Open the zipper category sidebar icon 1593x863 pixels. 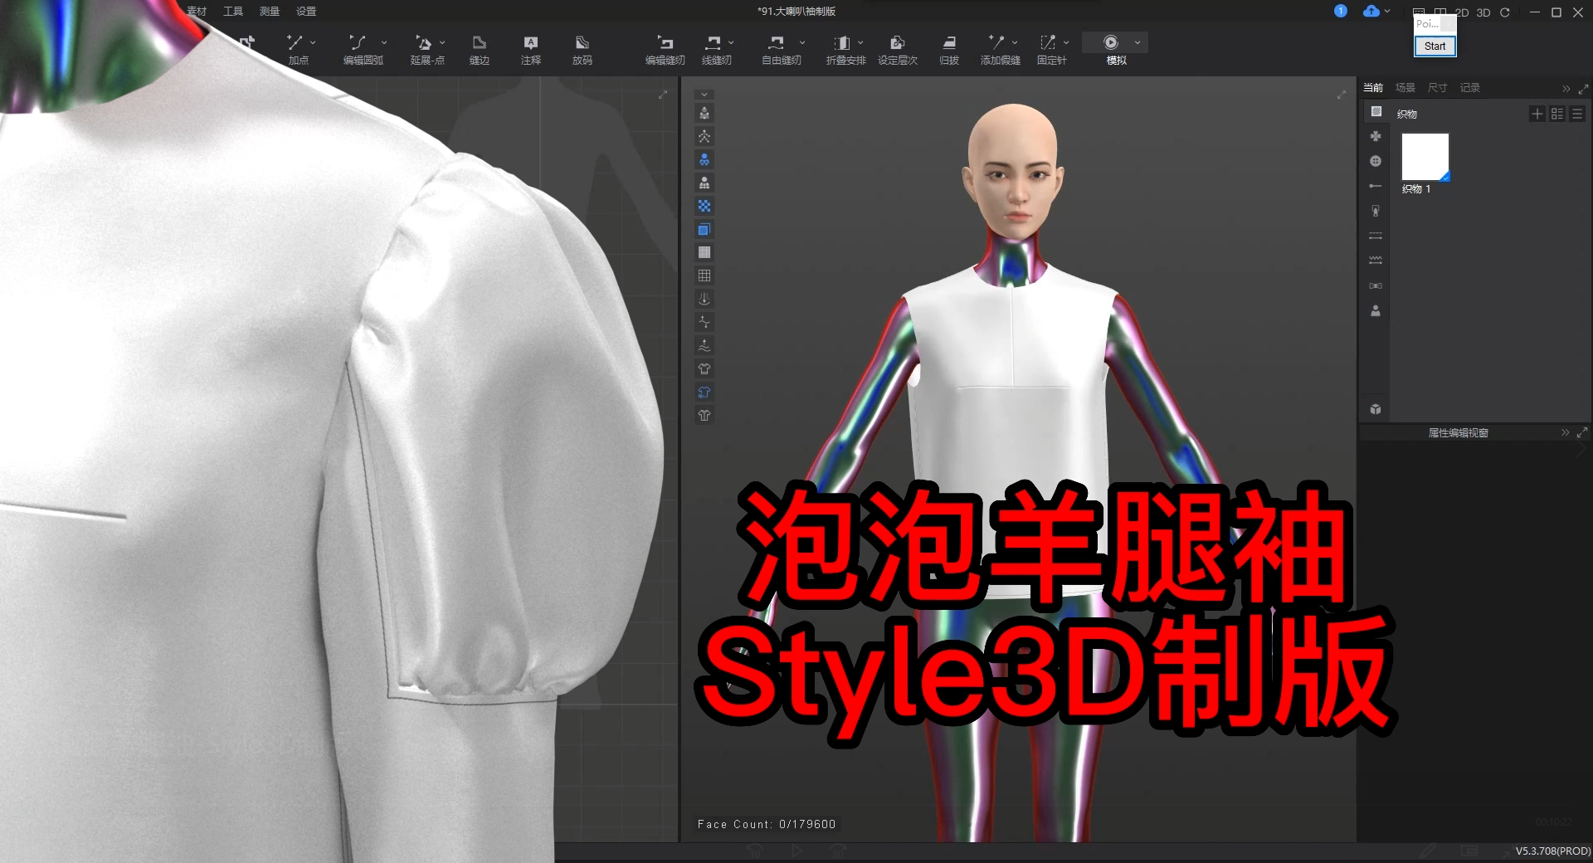tap(1376, 211)
